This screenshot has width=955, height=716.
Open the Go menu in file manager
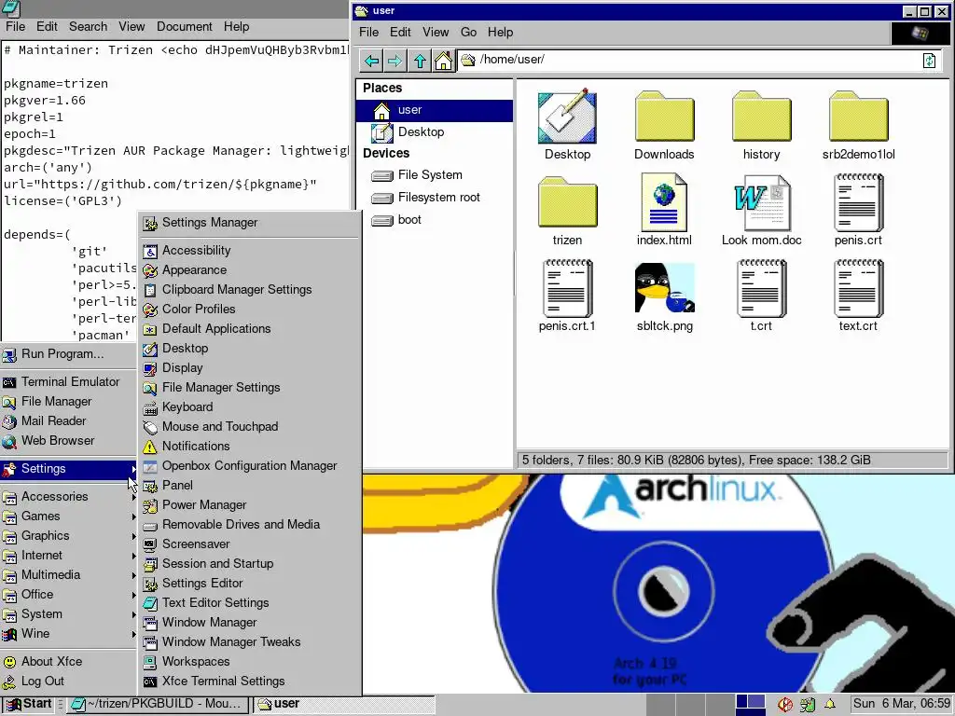click(x=468, y=33)
